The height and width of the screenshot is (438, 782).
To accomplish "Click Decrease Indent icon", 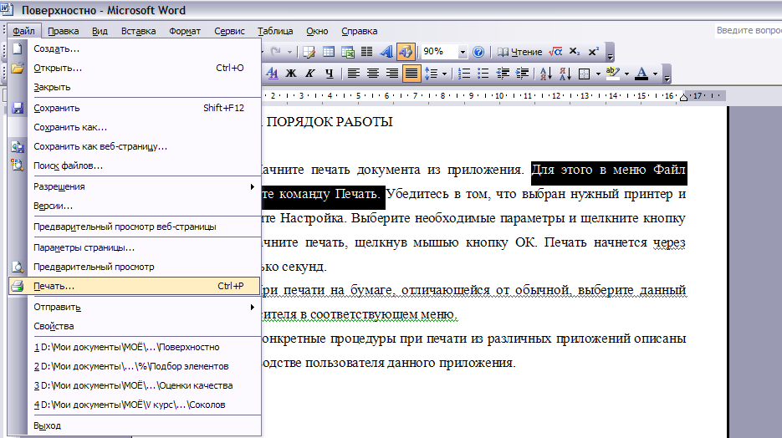I will pyautogui.click(x=503, y=74).
